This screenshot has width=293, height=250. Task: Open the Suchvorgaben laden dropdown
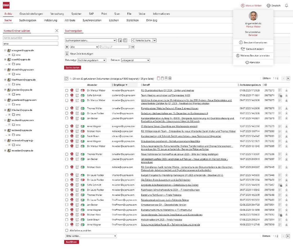click(x=91, y=40)
